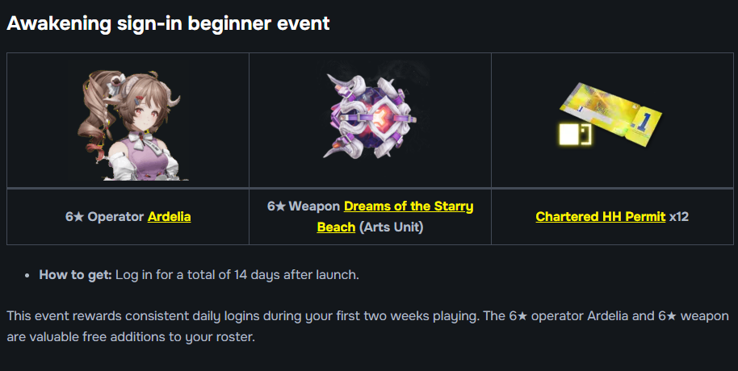Viewport: 738px width, 371px height.
Task: Click the underlined word "Beach" in the weapon link
Action: (x=336, y=227)
